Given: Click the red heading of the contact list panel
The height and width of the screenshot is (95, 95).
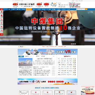Looking at the screenshot, I should pyautogui.click(x=67, y=56).
